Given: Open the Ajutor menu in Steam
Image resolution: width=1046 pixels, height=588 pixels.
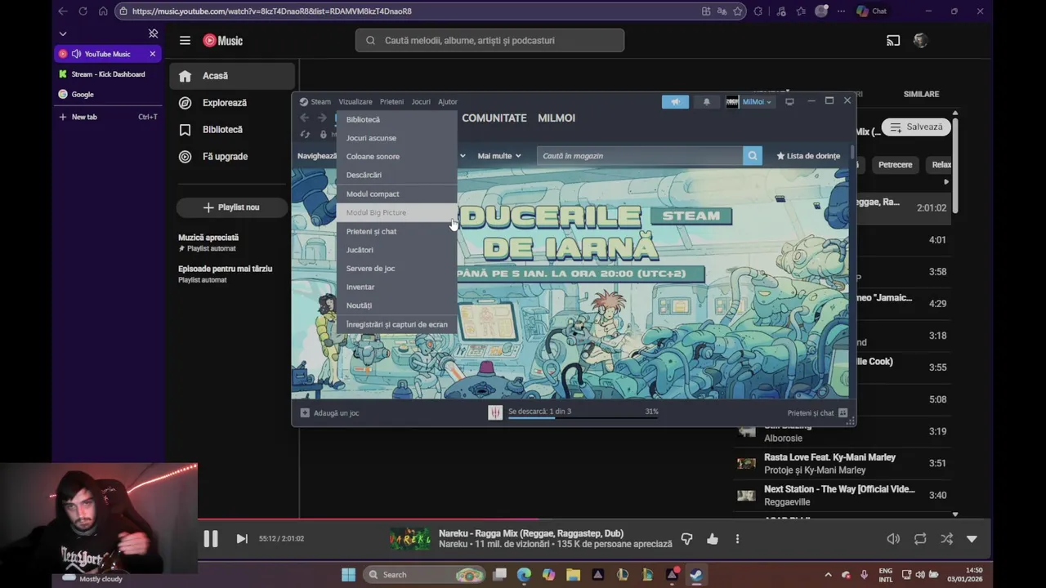Looking at the screenshot, I should coord(448,102).
